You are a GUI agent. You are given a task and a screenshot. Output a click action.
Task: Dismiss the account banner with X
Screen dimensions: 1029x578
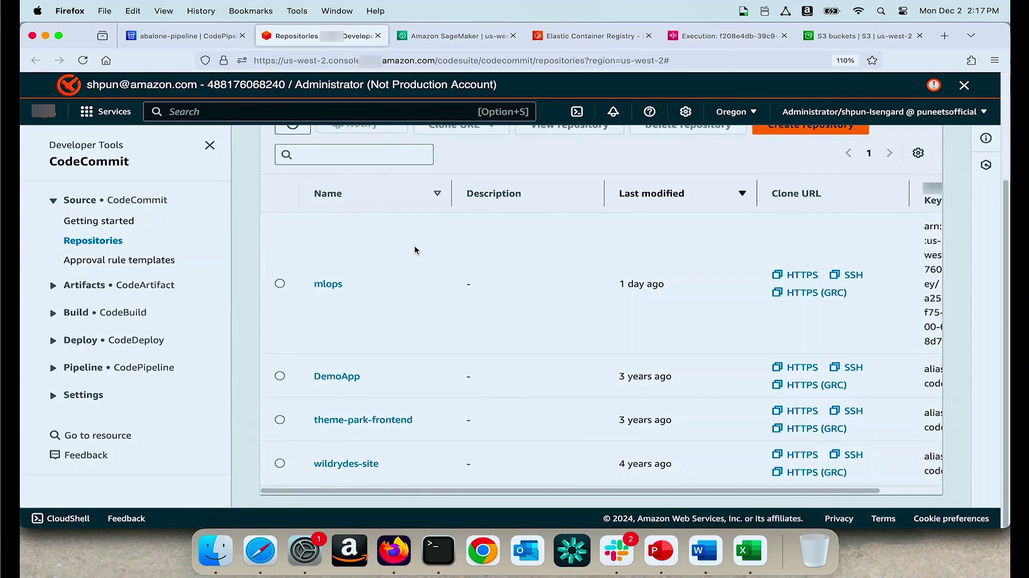pyautogui.click(x=964, y=86)
